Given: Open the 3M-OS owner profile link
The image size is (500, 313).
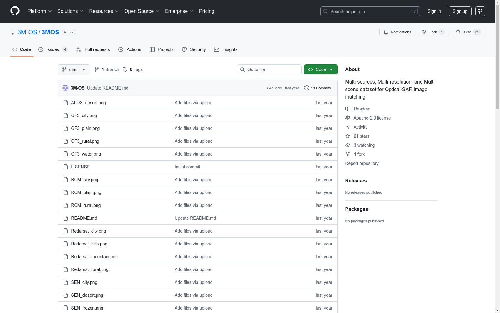Looking at the screenshot, I should (27, 32).
